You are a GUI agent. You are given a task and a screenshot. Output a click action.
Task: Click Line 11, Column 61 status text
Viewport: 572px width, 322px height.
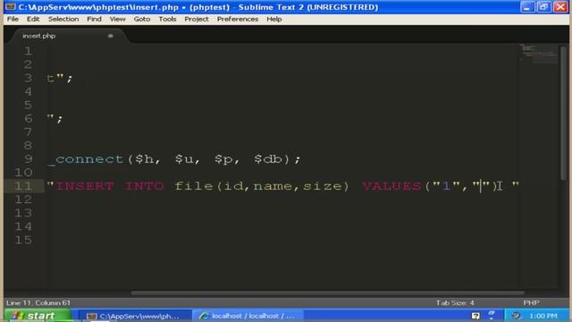coord(38,302)
